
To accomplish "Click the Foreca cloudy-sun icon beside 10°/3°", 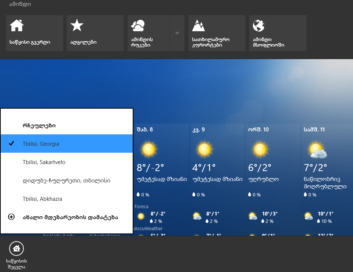I will pos(253,216).
